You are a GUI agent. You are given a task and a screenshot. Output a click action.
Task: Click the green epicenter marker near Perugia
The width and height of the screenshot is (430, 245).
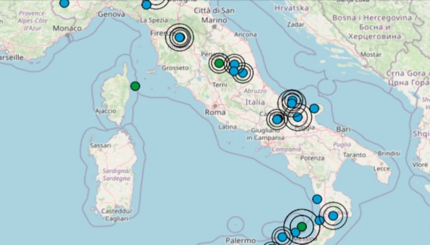[219, 63]
